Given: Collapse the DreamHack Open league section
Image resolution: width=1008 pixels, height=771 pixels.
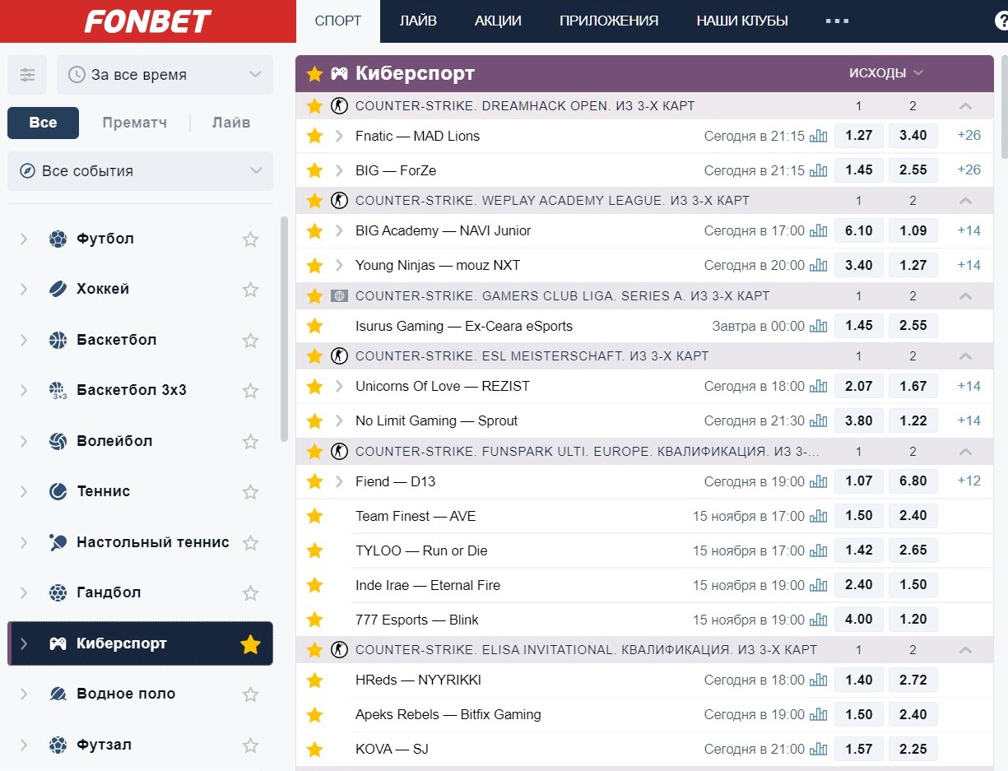Looking at the screenshot, I should [966, 106].
